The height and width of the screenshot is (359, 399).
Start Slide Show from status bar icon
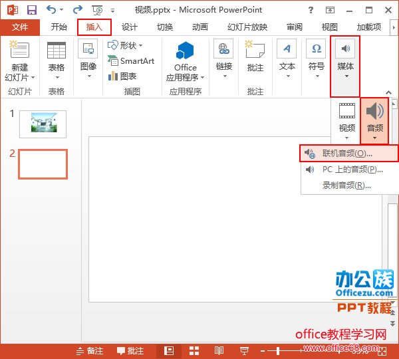click(x=244, y=351)
